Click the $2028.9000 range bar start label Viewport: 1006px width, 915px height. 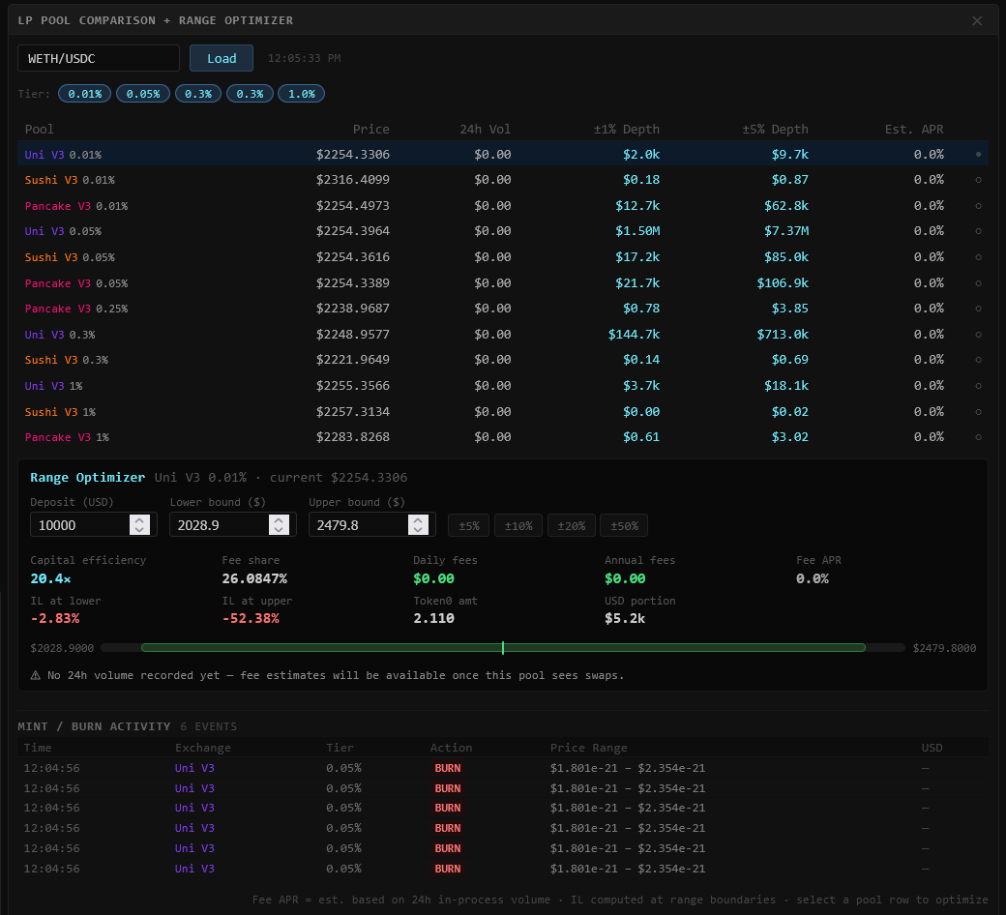[62, 648]
